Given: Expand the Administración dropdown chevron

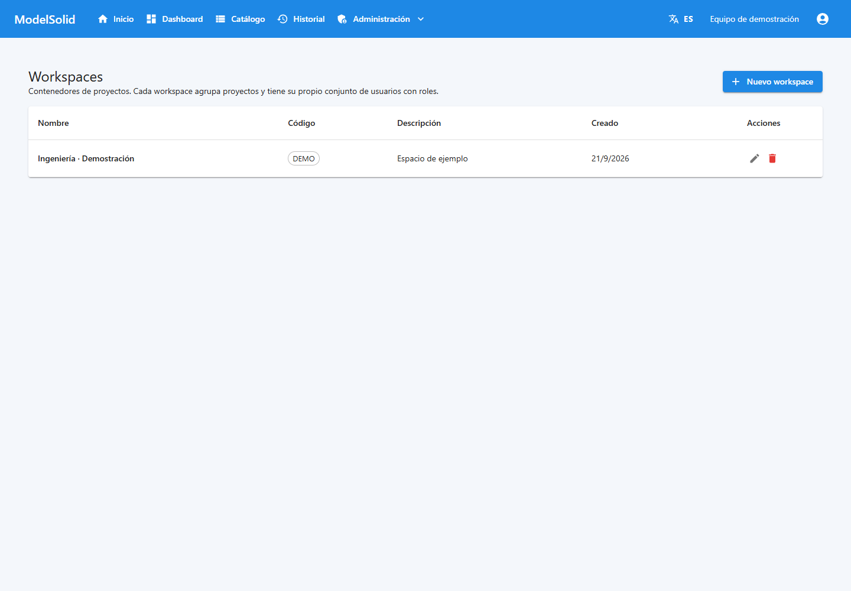Looking at the screenshot, I should pos(421,19).
